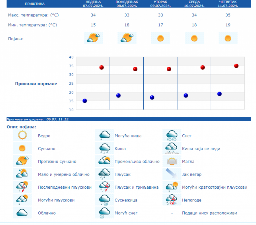Click Thursday's blue min temperature chart point
The width and height of the screenshot is (256, 225).
coord(219,94)
